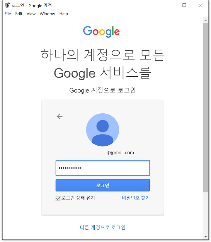The width and height of the screenshot is (211, 242).
Task: Open the Edit menu
Action: [x=19, y=14]
